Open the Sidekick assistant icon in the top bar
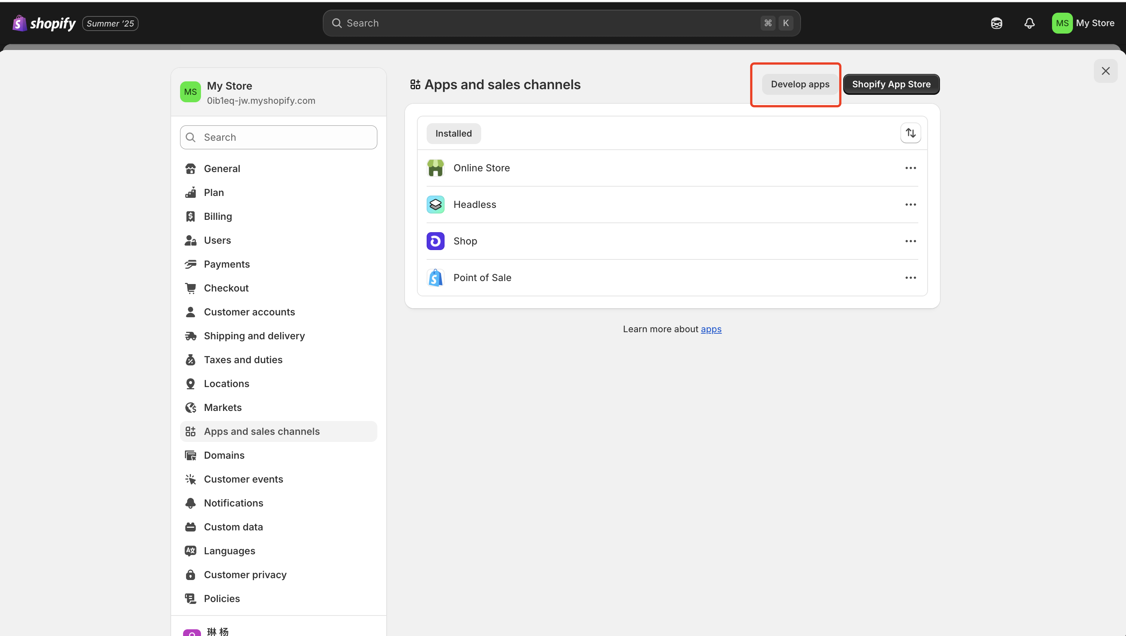The width and height of the screenshot is (1126, 636). click(996, 23)
